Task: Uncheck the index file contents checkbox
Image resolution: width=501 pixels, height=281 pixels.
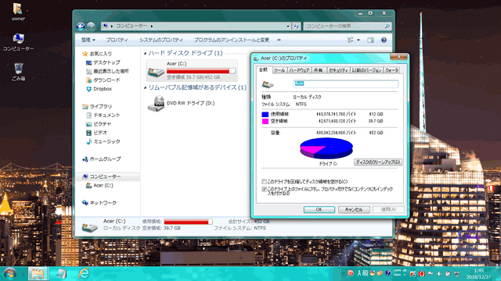Action: coord(264,189)
